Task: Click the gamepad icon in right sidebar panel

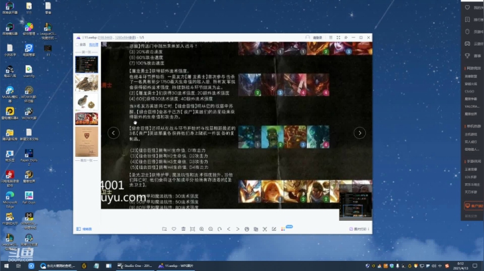Action: pyautogui.click(x=467, y=44)
